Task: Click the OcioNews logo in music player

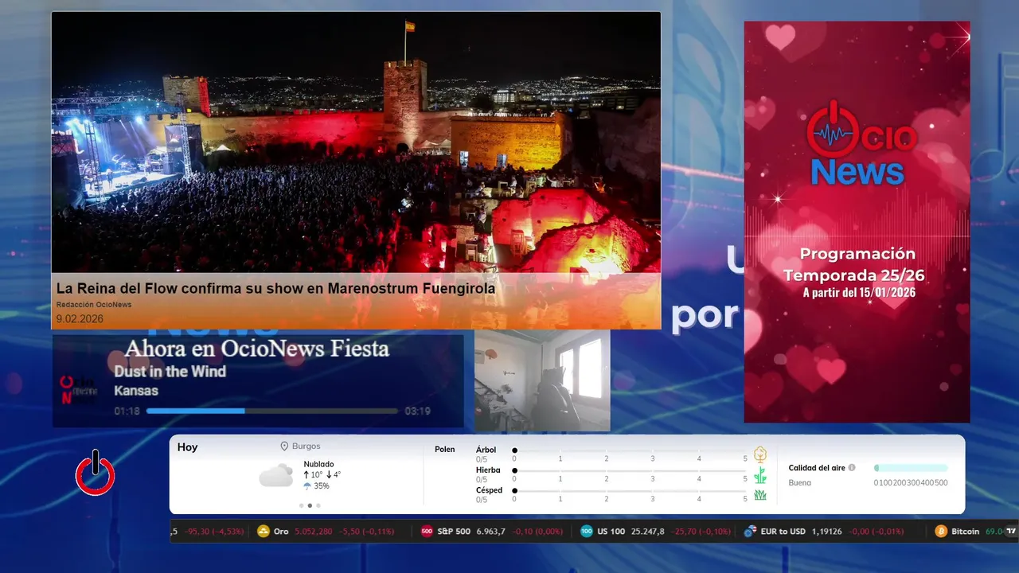Action: coord(78,390)
